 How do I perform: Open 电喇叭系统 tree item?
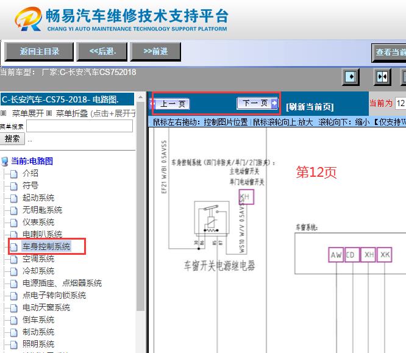42,234
